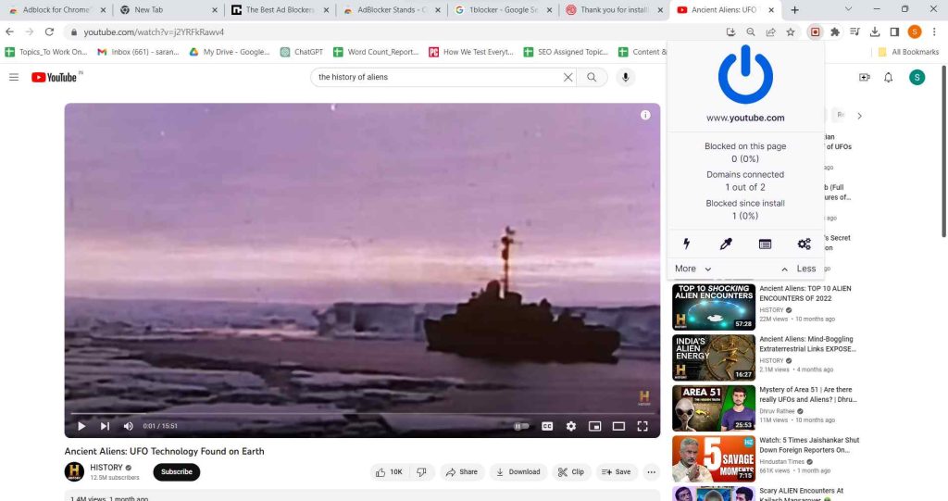Click the share page icon in address bar

[770, 32]
